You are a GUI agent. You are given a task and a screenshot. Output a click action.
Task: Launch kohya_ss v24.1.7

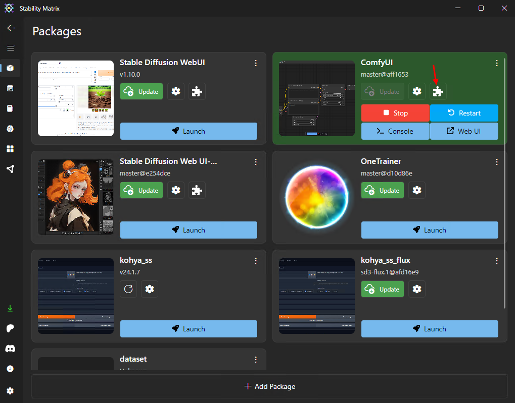[x=189, y=329]
